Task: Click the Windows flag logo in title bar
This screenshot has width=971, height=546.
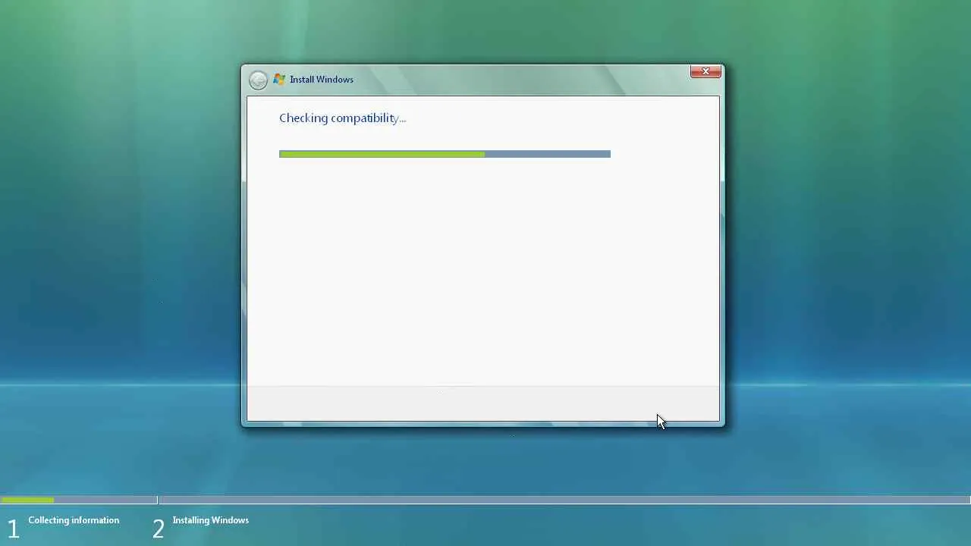Action: 279,79
